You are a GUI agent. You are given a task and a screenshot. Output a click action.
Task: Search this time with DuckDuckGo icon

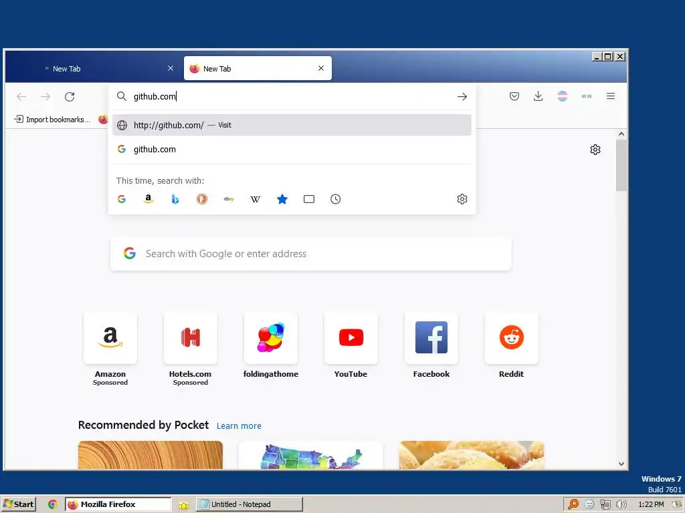(202, 199)
